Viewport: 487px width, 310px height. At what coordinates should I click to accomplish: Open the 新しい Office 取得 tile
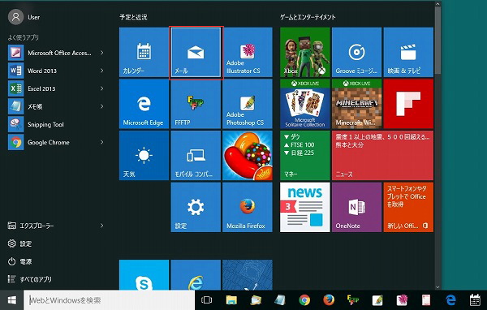[408, 207]
